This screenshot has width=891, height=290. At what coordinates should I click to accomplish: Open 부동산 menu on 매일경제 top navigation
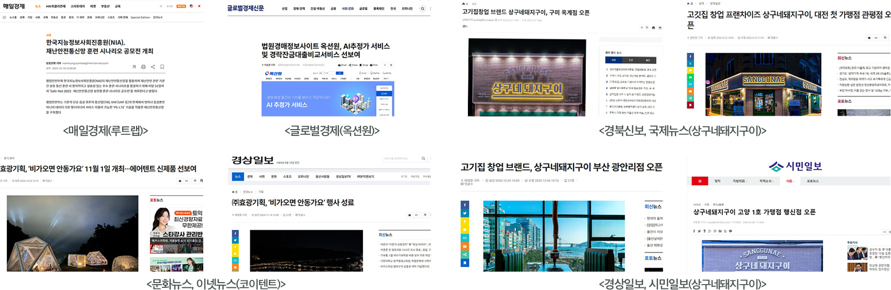(x=106, y=6)
